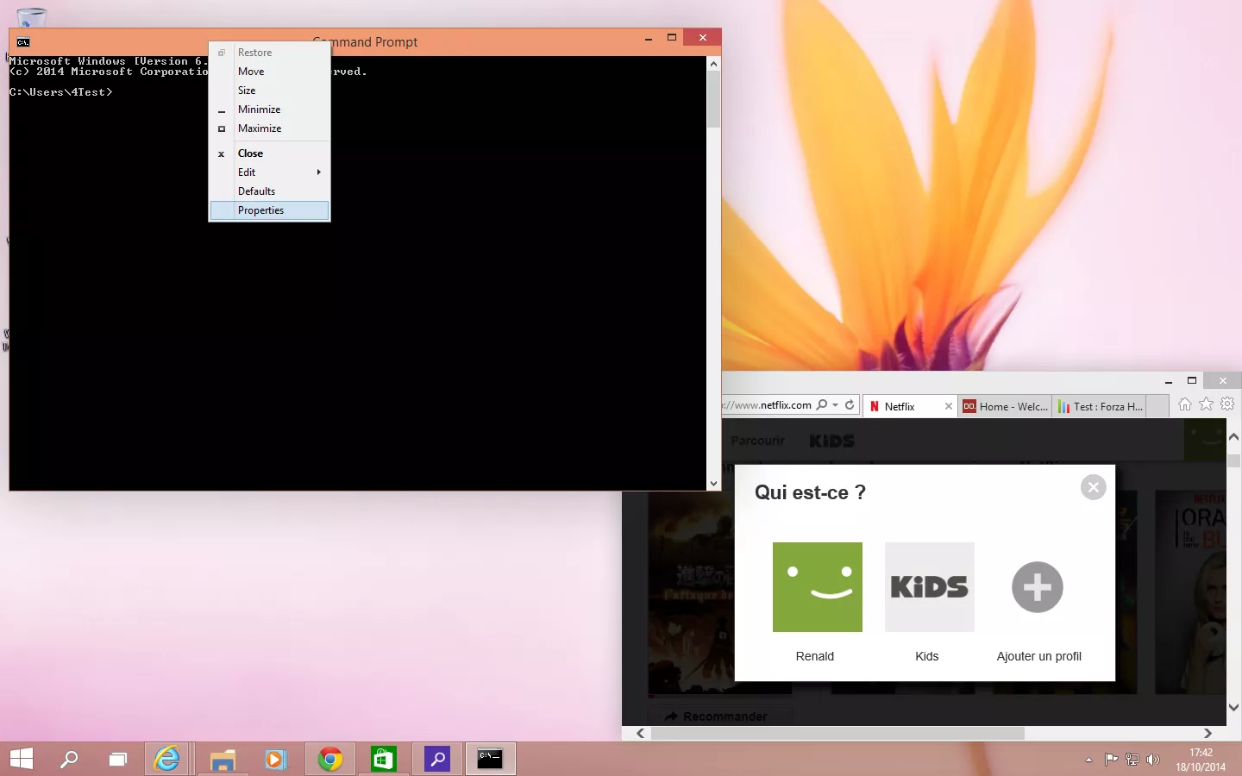Click the Internet Explorer taskbar icon

(x=166, y=759)
